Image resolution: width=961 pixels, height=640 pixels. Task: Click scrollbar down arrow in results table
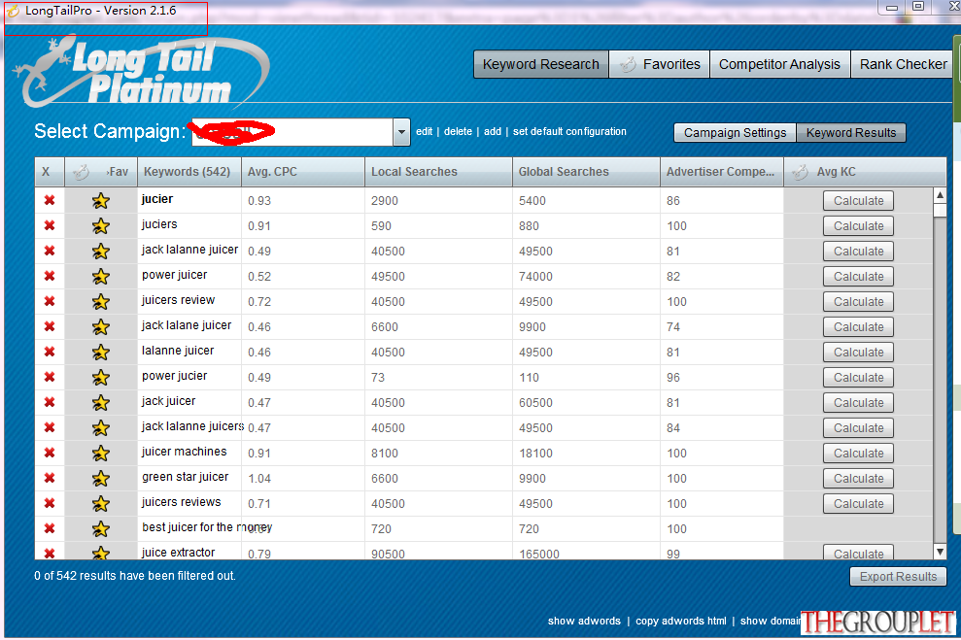click(940, 552)
